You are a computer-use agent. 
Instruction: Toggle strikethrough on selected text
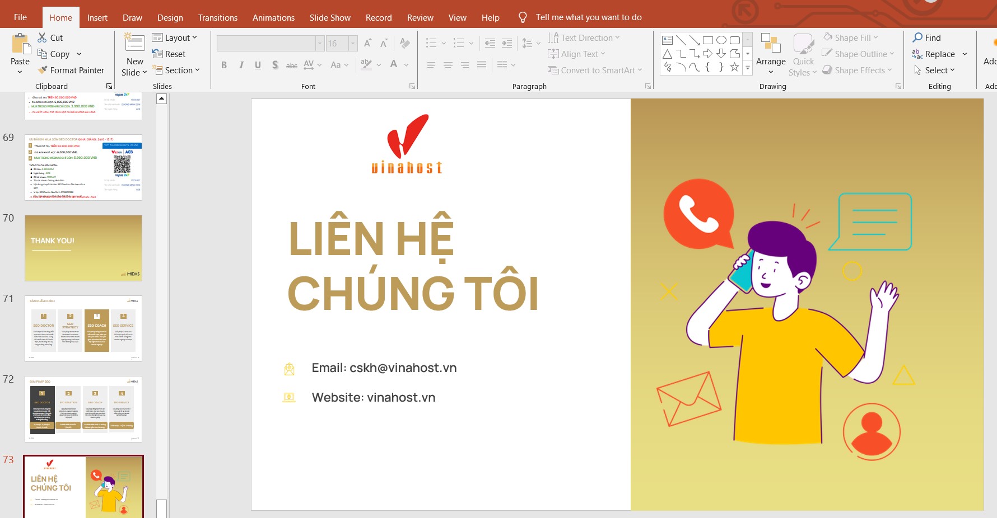(x=291, y=65)
